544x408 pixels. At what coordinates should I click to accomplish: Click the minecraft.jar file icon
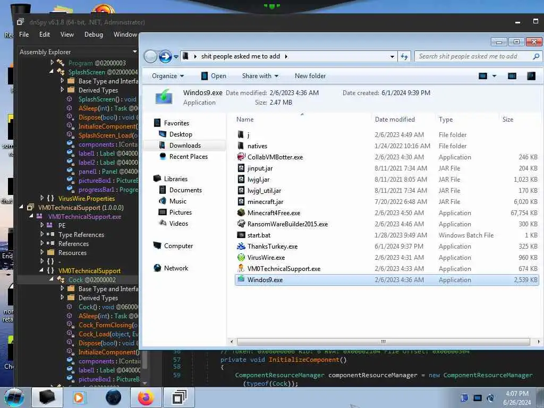(241, 201)
